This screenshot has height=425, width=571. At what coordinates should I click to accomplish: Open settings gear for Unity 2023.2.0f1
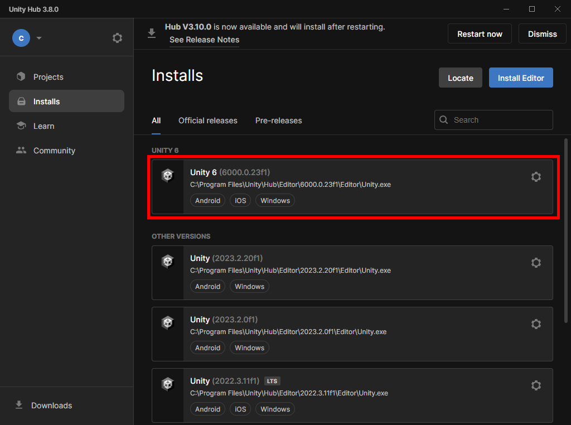[x=536, y=324]
